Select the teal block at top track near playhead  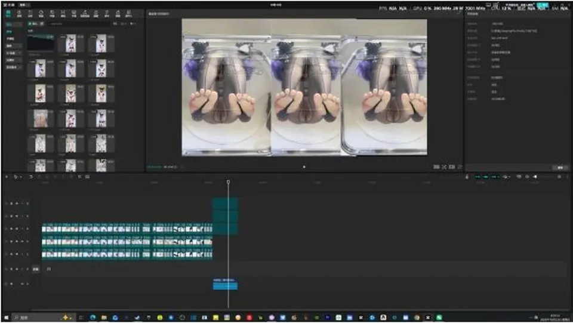pyautogui.click(x=225, y=204)
